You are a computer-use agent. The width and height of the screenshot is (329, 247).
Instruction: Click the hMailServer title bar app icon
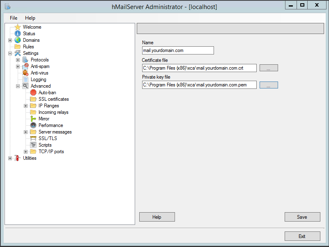coord(8,7)
